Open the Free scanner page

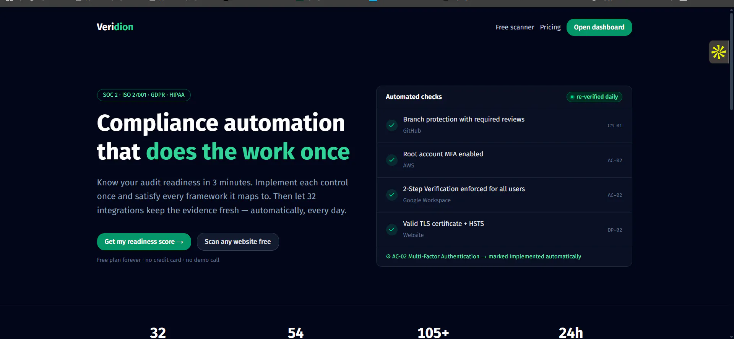[515, 27]
